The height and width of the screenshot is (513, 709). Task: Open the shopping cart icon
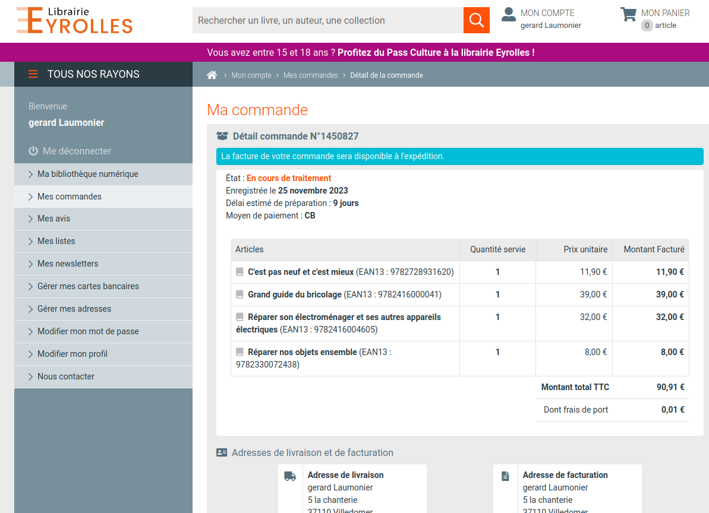(628, 14)
